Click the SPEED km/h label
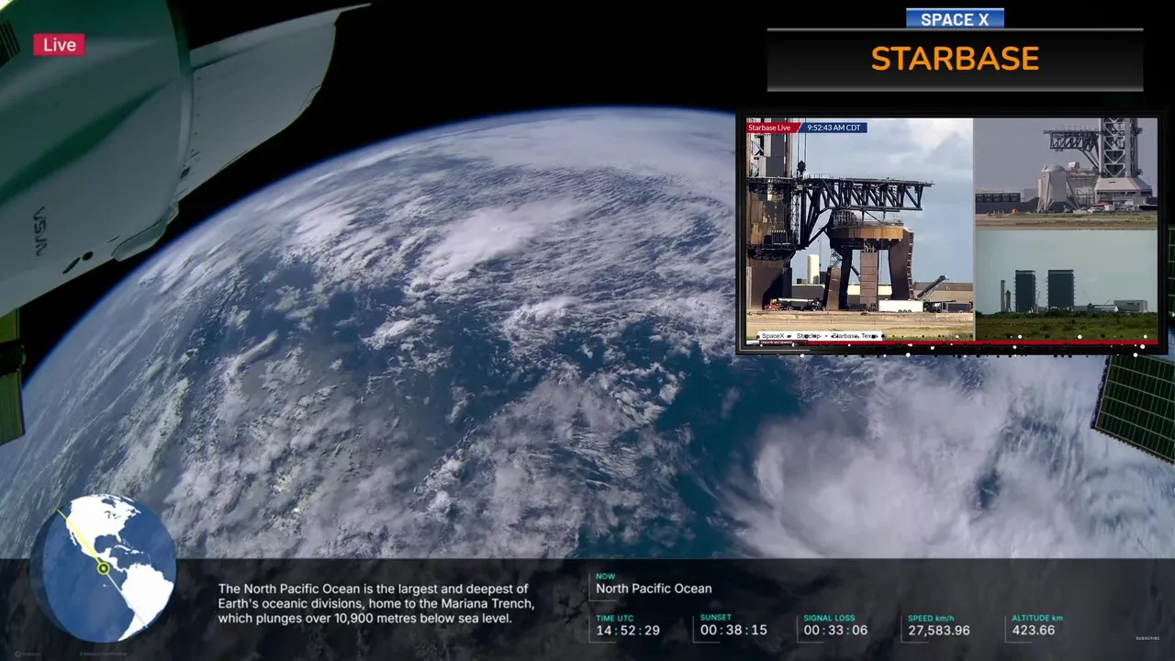Viewport: 1175px width, 661px height. (x=932, y=618)
